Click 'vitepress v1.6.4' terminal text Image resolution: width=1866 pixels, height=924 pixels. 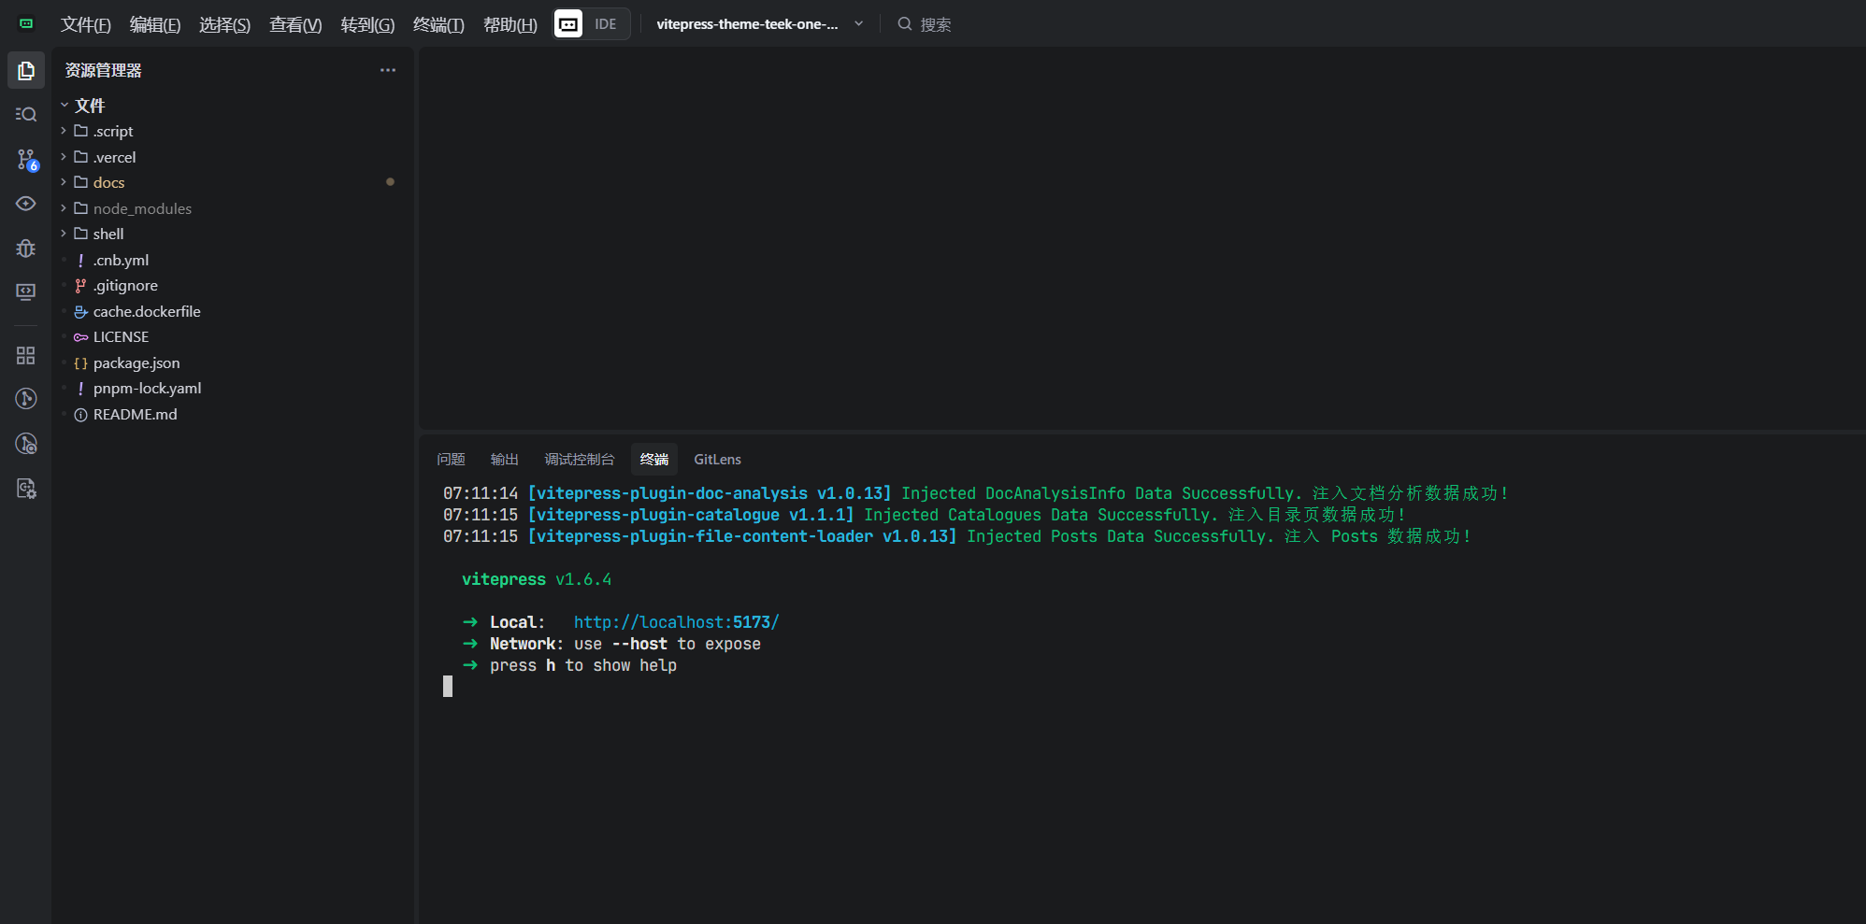(537, 579)
